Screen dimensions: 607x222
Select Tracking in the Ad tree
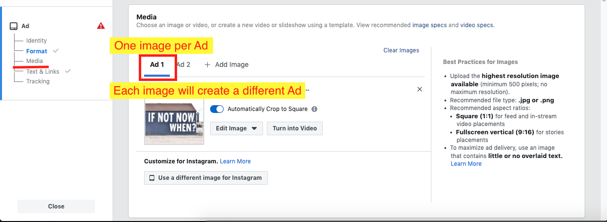pos(38,81)
